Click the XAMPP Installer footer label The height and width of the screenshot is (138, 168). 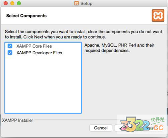(x=17, y=120)
